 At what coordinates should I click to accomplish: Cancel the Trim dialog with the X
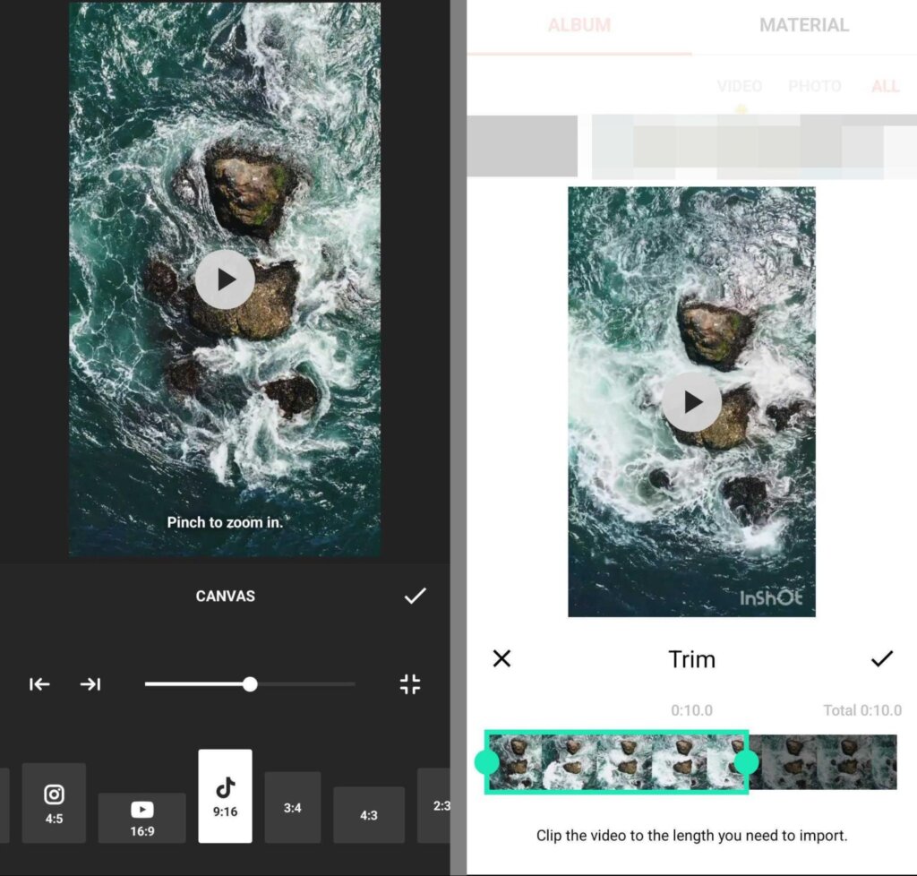pos(501,659)
